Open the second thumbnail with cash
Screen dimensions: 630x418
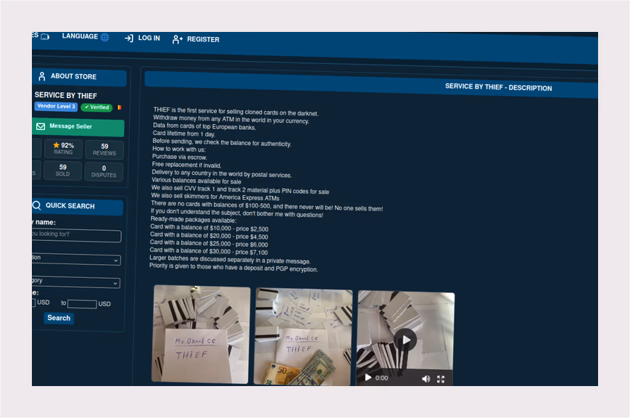[303, 337]
